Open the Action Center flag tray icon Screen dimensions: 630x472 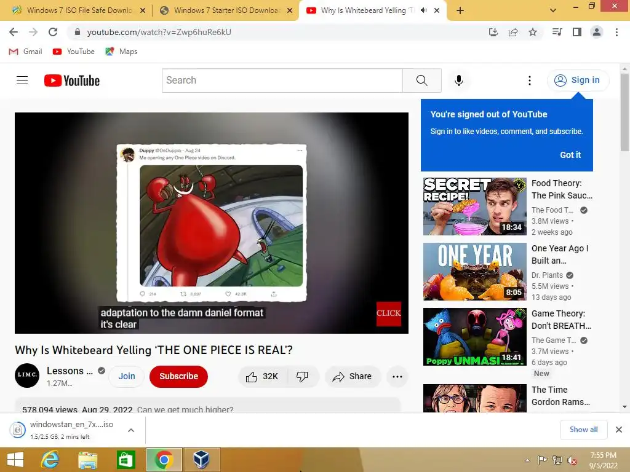pos(542,460)
